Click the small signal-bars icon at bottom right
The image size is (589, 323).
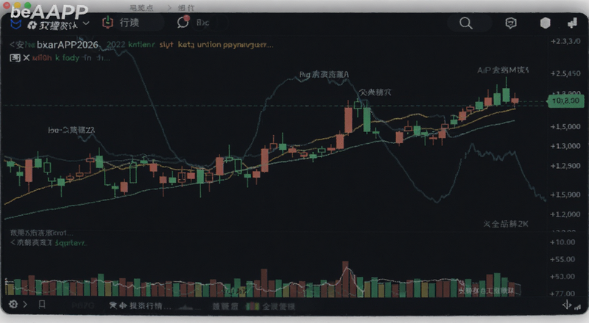click(577, 307)
